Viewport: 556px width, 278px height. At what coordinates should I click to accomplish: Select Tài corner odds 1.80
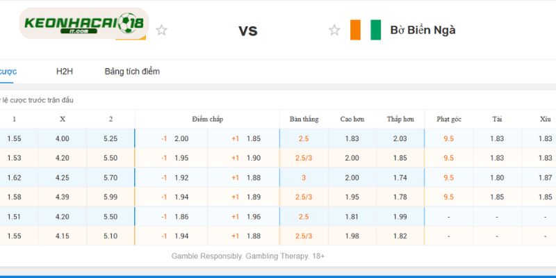point(497,178)
